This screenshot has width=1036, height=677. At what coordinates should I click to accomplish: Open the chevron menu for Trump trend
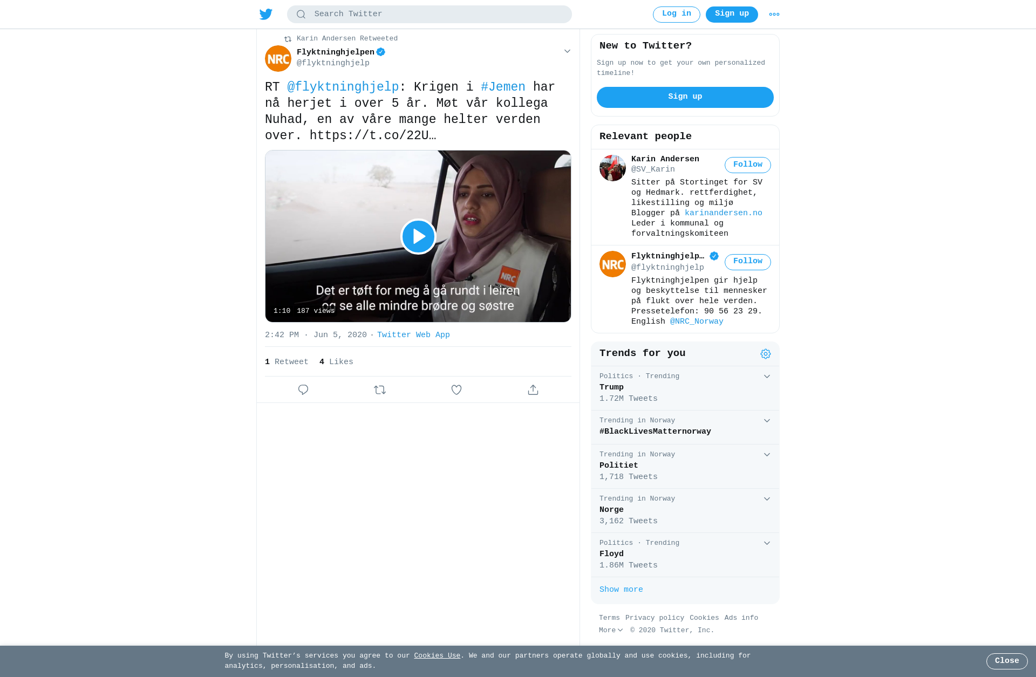coord(767,377)
